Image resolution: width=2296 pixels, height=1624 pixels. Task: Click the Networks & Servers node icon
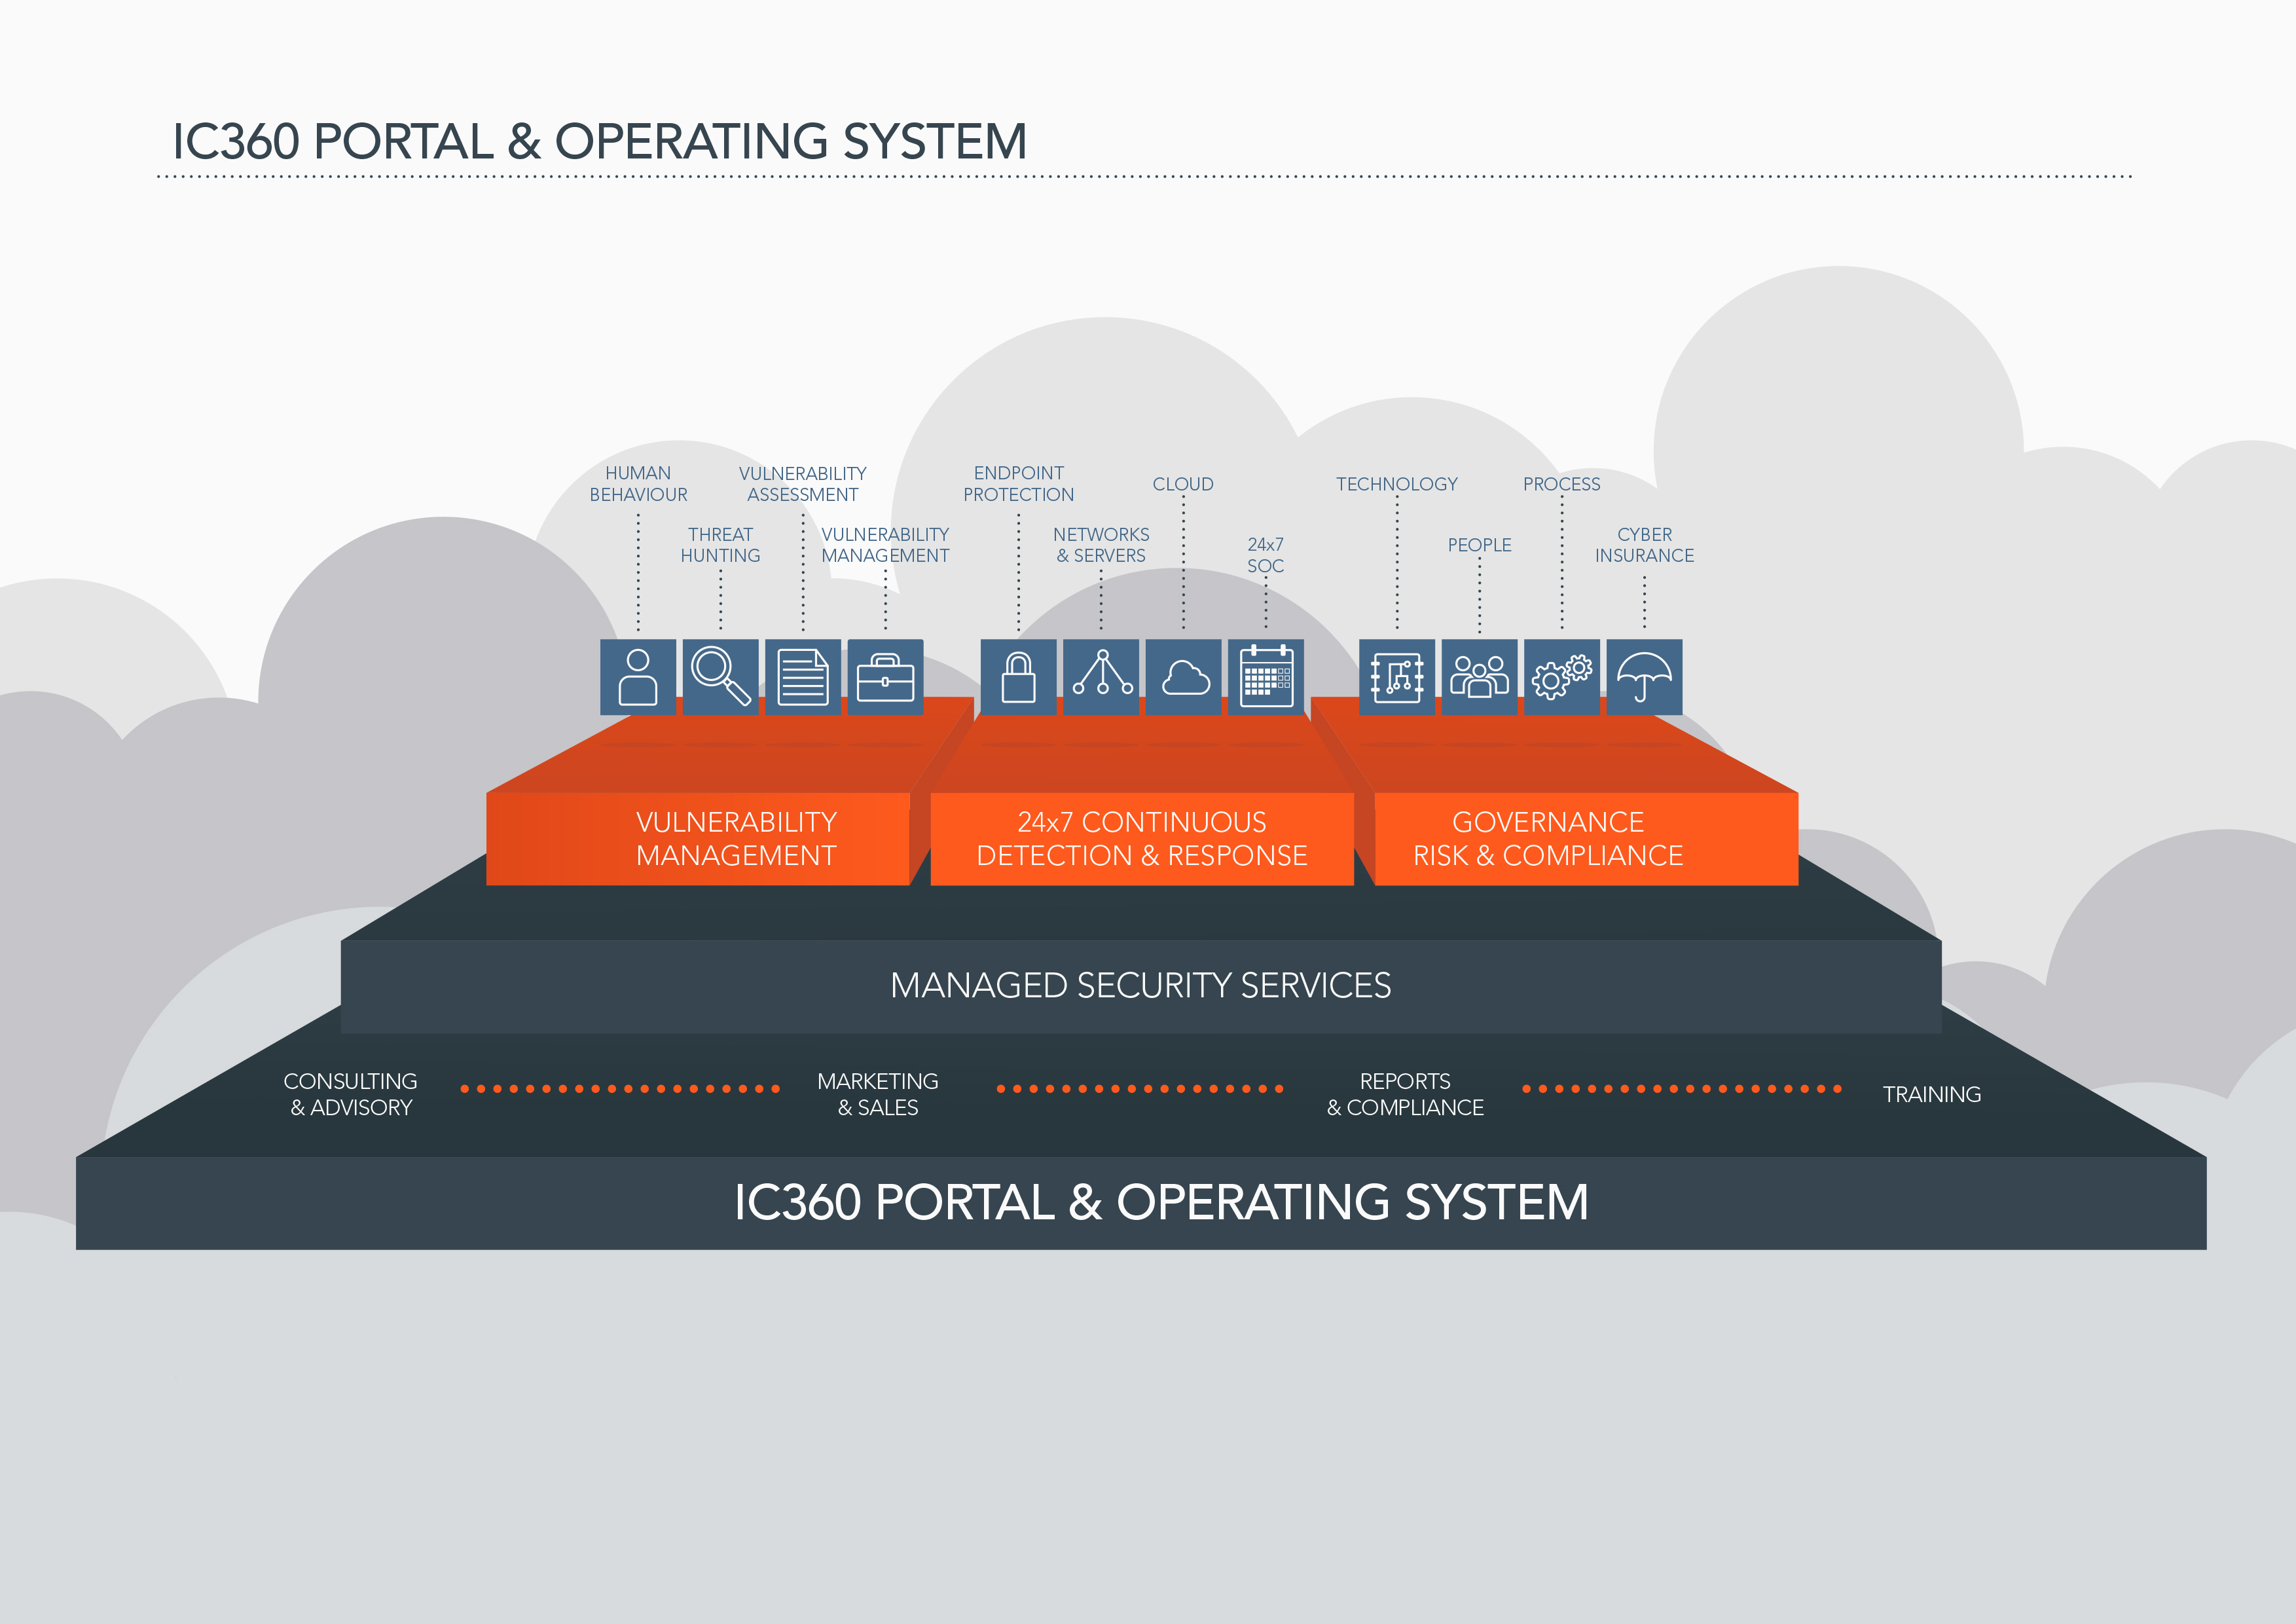(1101, 677)
